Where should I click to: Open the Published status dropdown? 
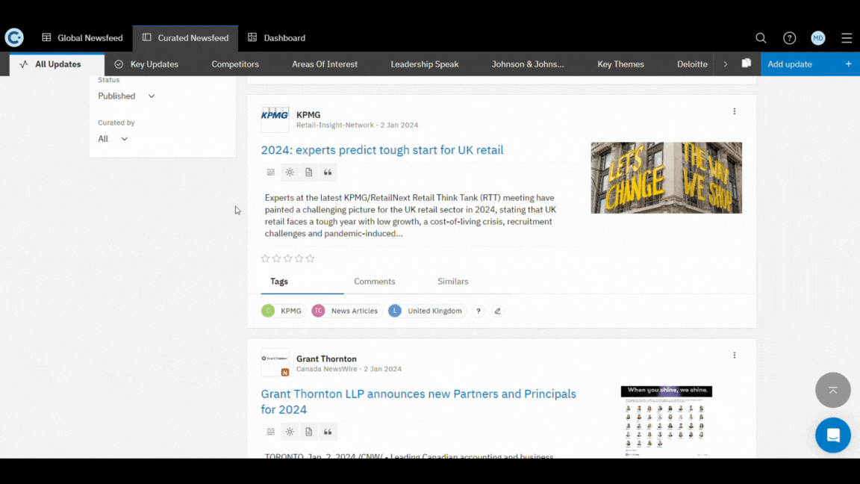pos(127,96)
